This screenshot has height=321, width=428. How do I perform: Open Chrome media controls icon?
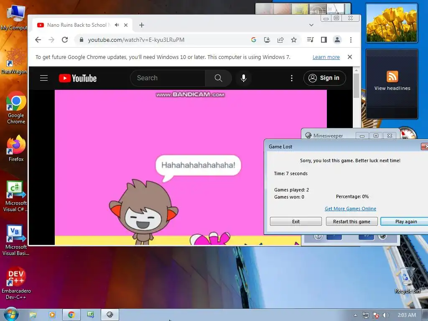tap(311, 40)
